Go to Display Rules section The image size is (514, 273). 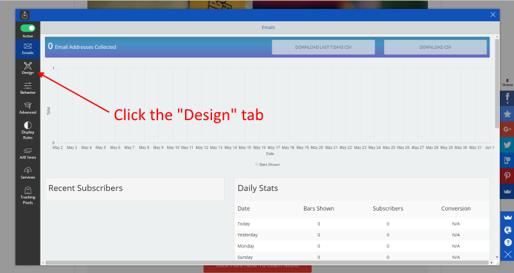point(28,129)
